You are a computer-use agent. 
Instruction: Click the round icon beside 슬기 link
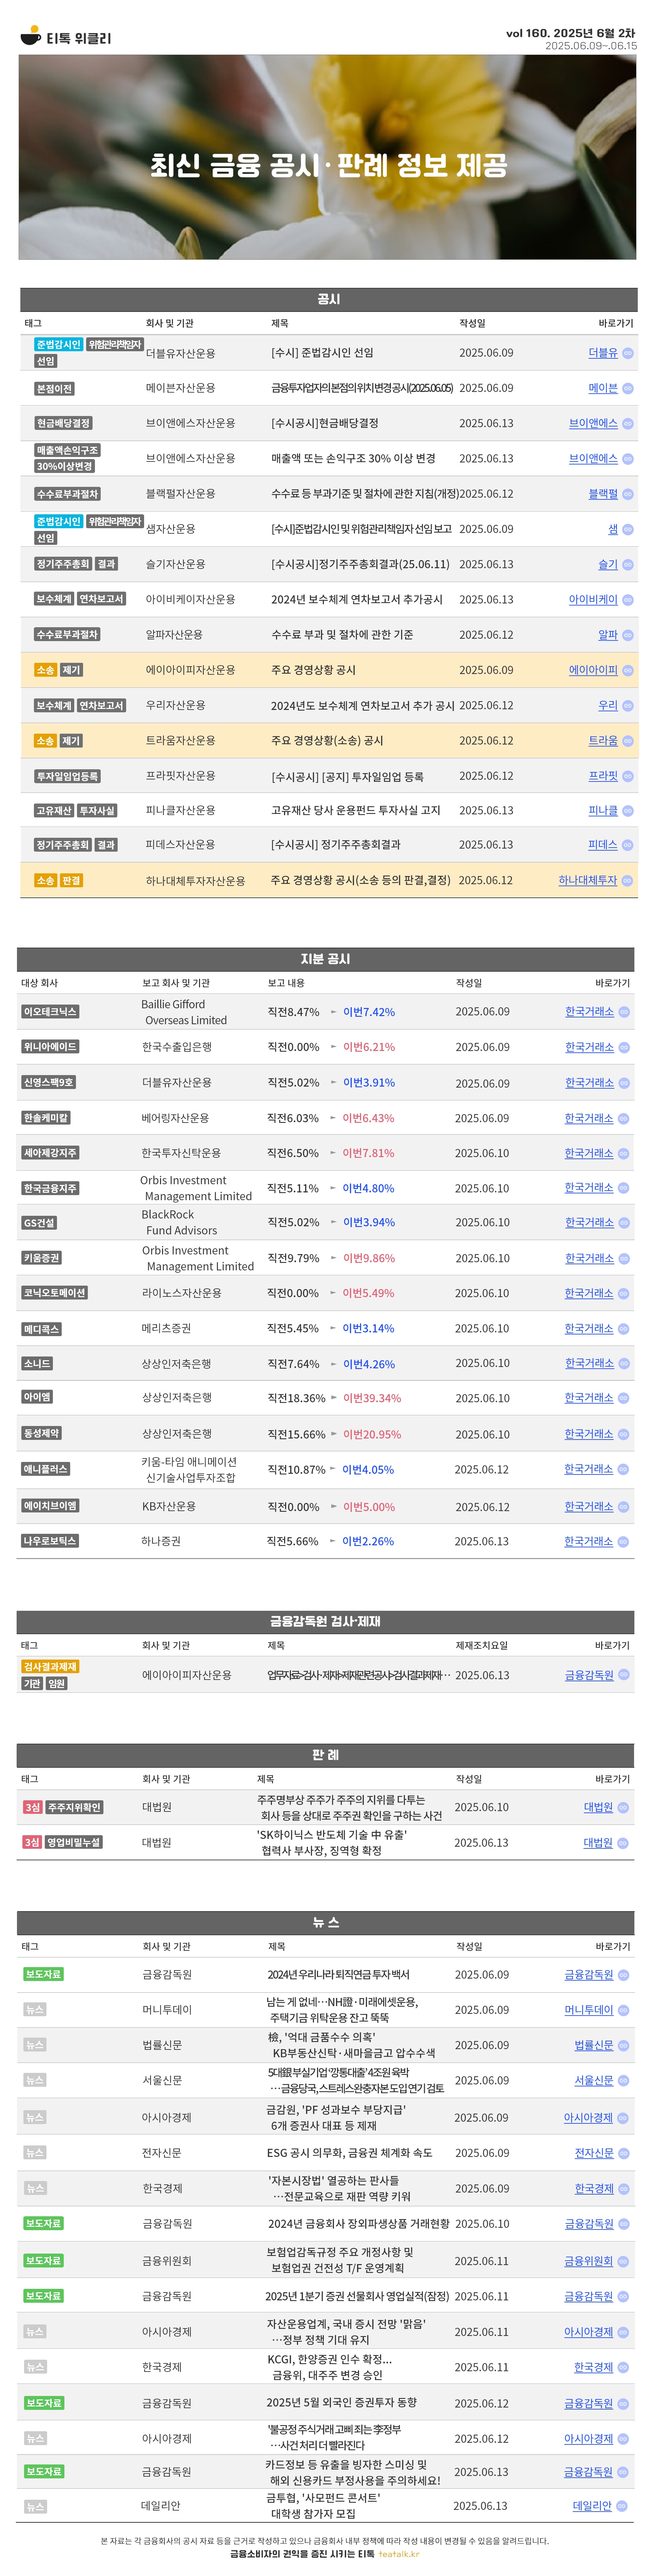coord(628,564)
